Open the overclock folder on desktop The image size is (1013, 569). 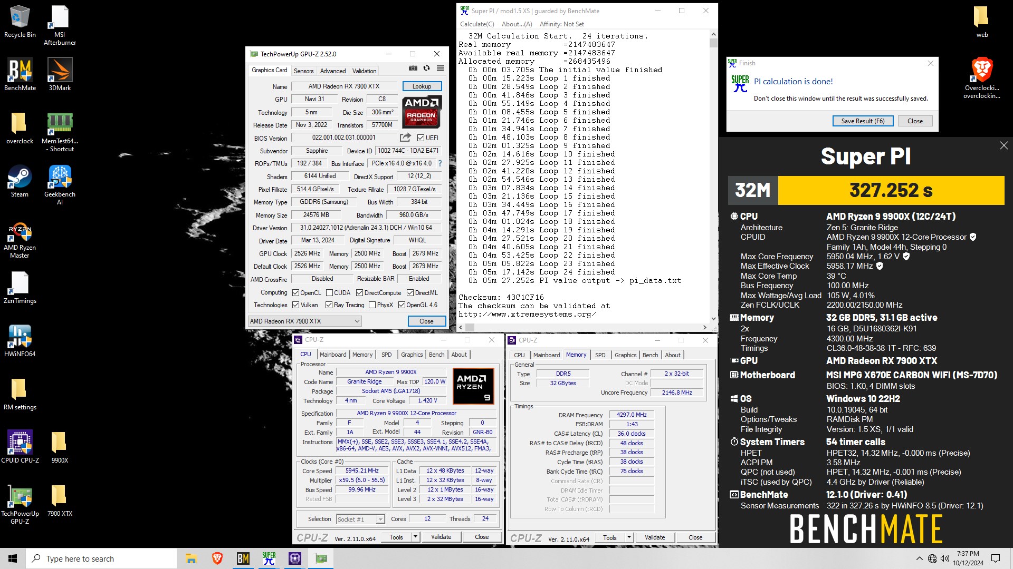[20, 128]
